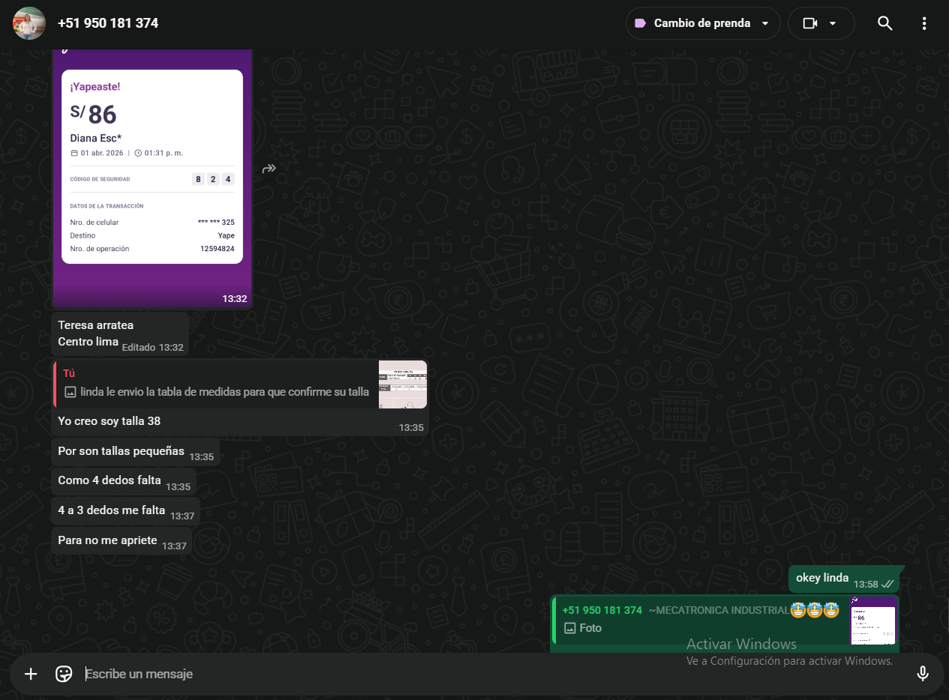Select the okey linda sent message
Screen dimensions: 949x700
(x=822, y=578)
